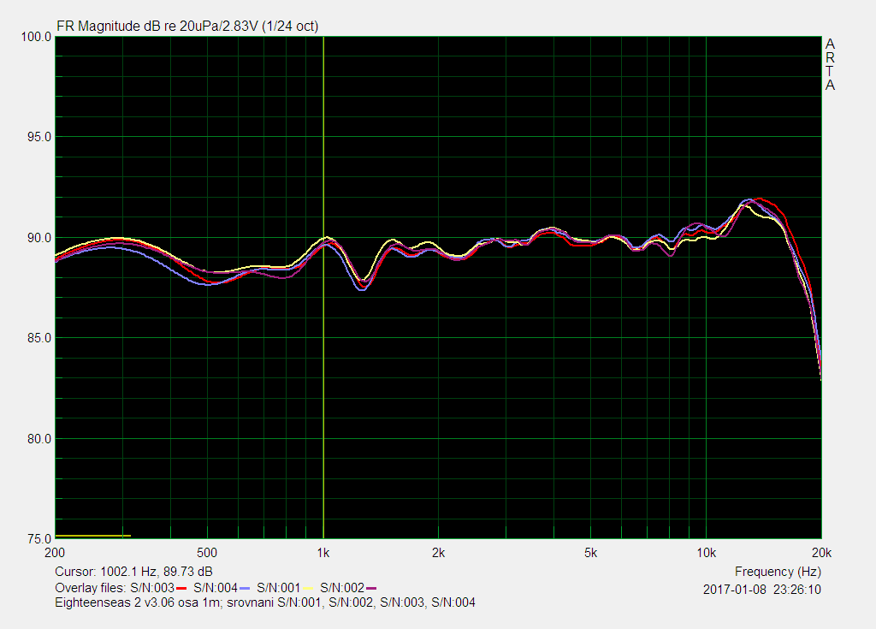Viewport: 876px width, 629px height.
Task: Click the red S/N:003 legend color marker
Action: coord(181,588)
